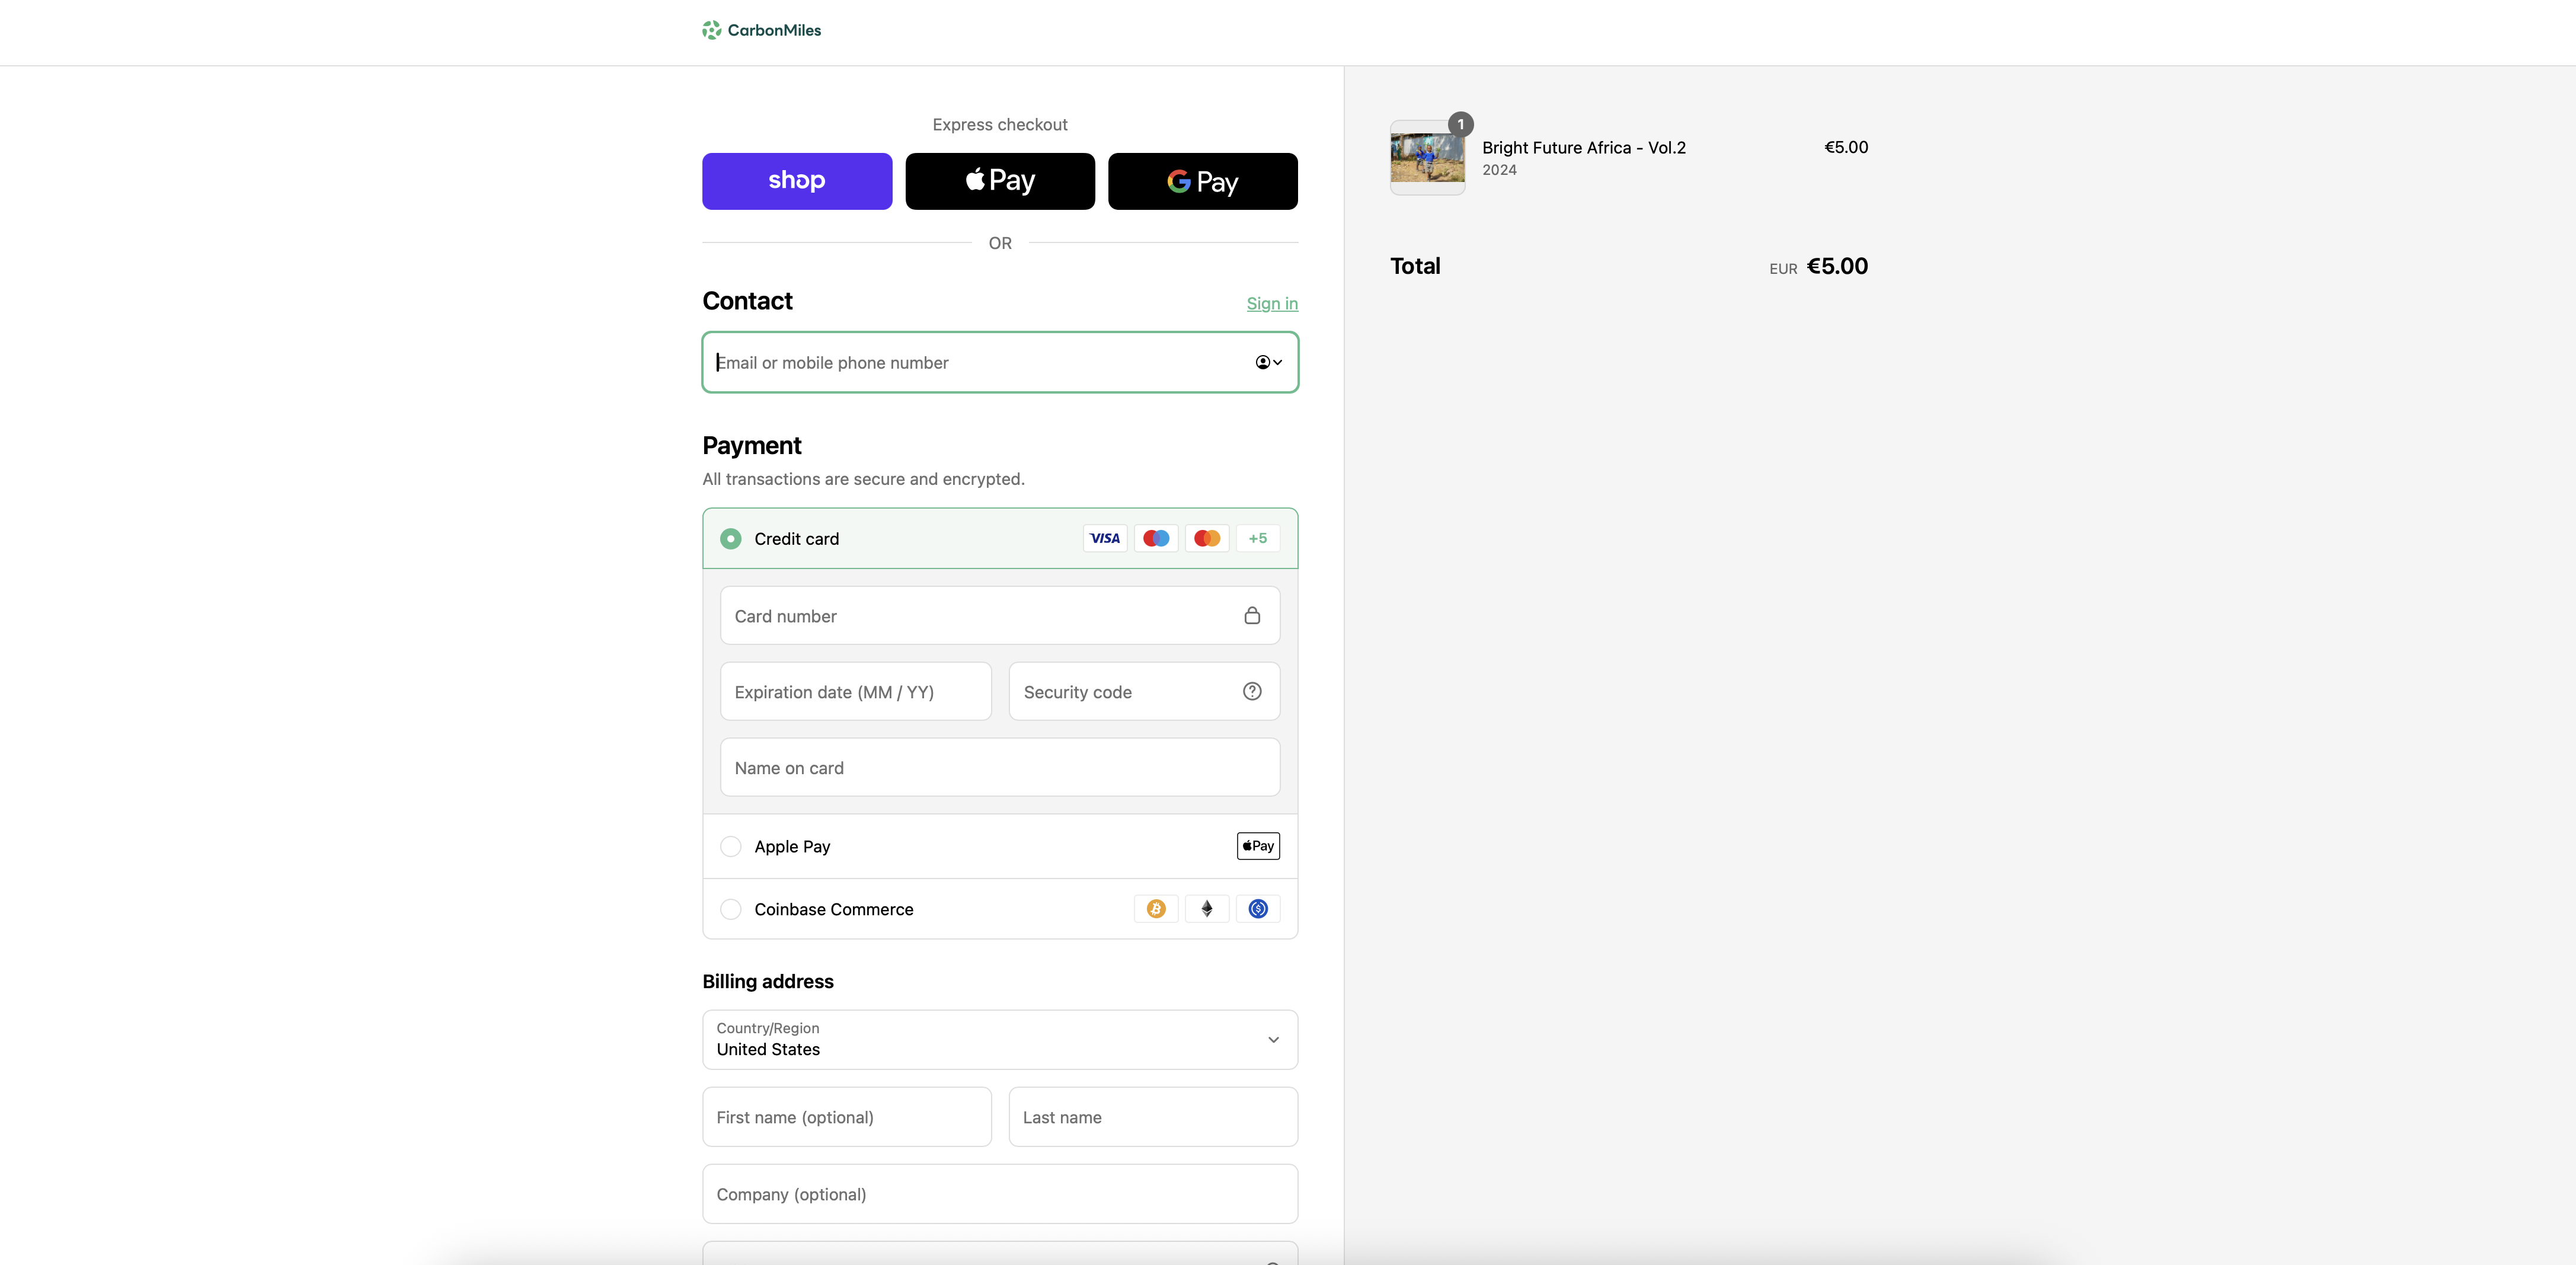This screenshot has width=2576, height=1265.
Task: Click the Sign in link
Action: (1271, 303)
